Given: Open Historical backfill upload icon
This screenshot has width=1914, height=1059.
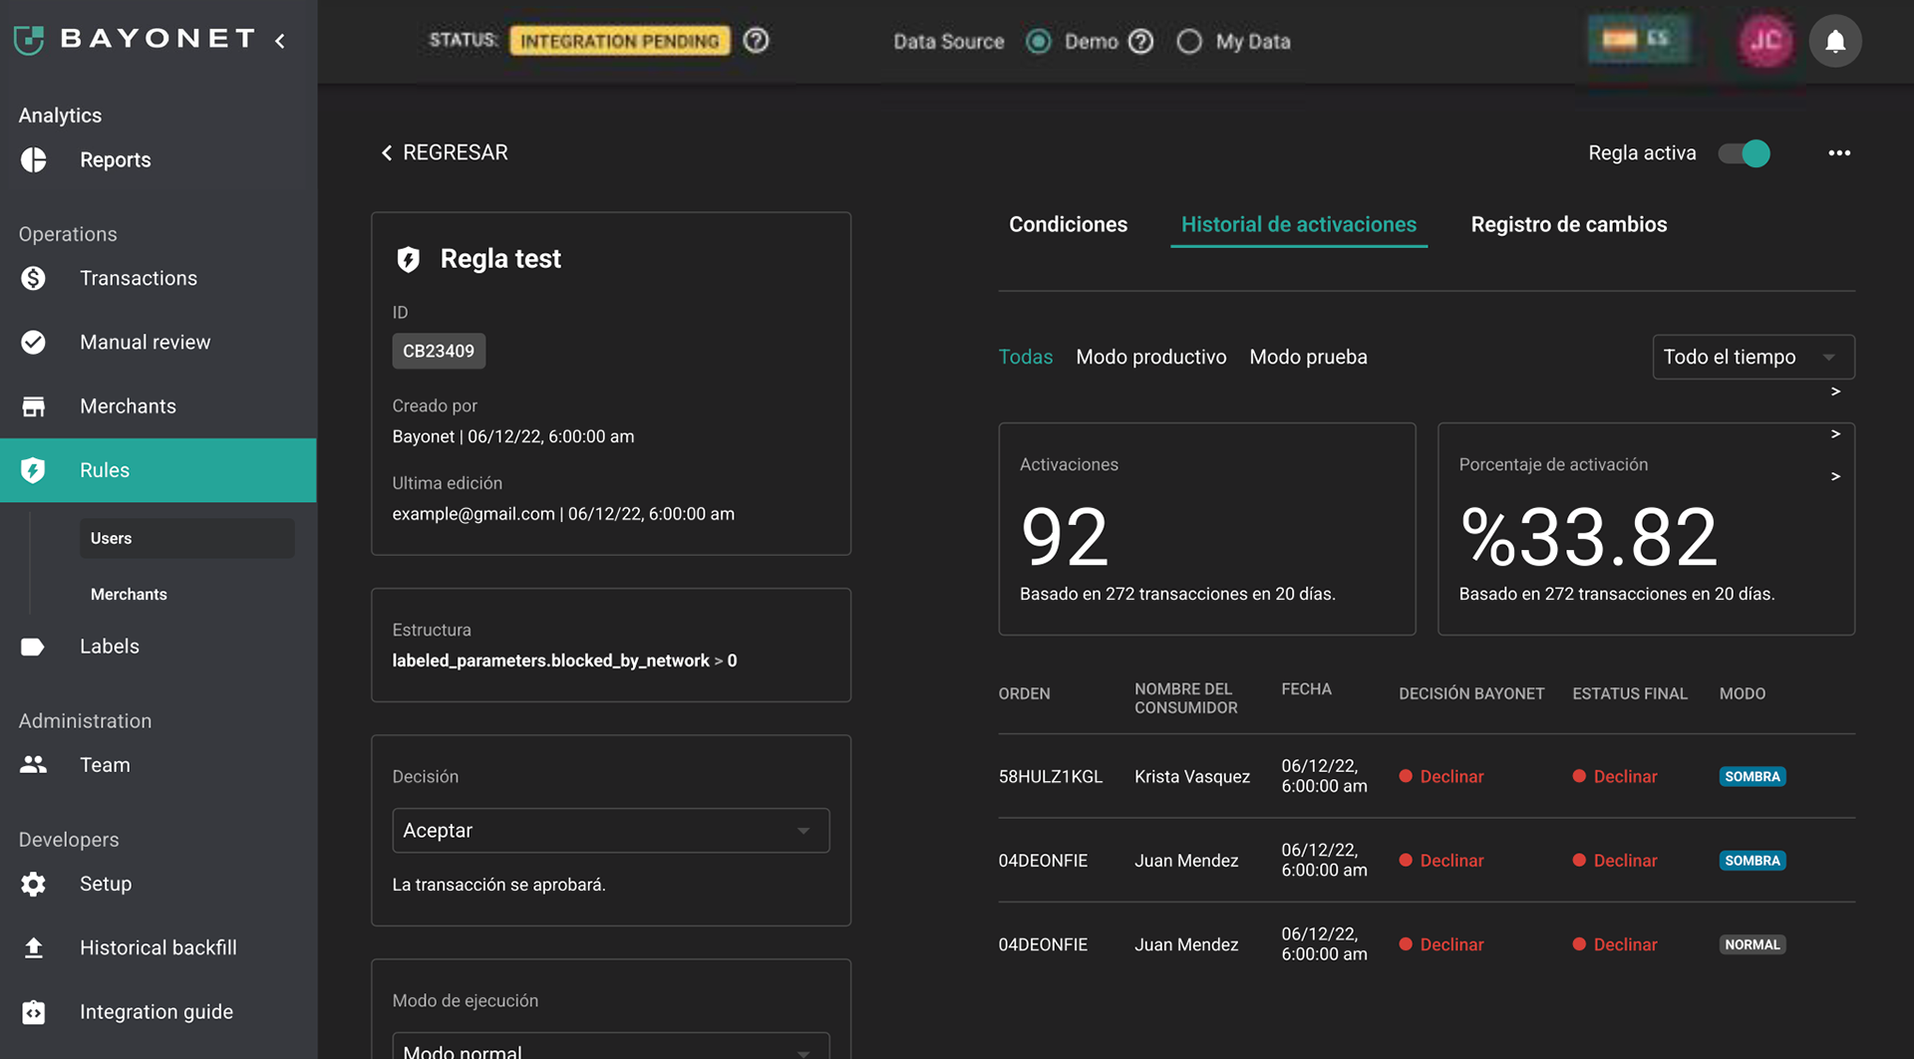Looking at the screenshot, I should (x=34, y=947).
